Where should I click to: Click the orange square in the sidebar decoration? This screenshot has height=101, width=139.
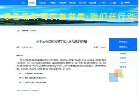[x=118, y=73]
